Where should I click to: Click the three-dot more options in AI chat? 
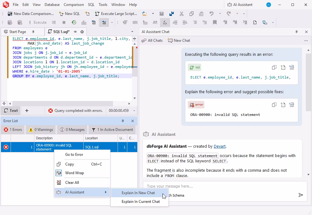click(306, 41)
